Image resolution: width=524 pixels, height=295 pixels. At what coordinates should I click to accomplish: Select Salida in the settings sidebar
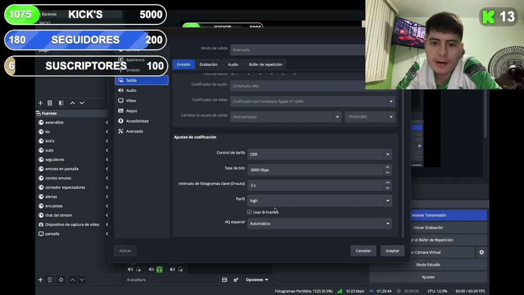click(142, 80)
